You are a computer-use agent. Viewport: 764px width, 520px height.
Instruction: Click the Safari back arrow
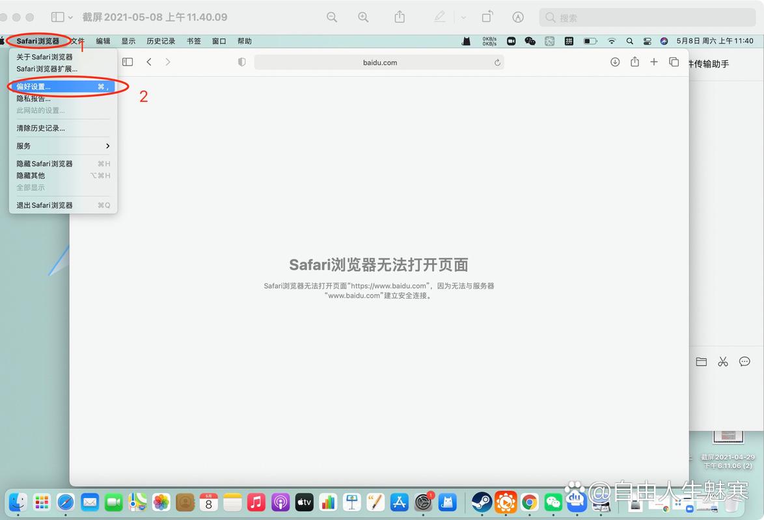(x=149, y=62)
